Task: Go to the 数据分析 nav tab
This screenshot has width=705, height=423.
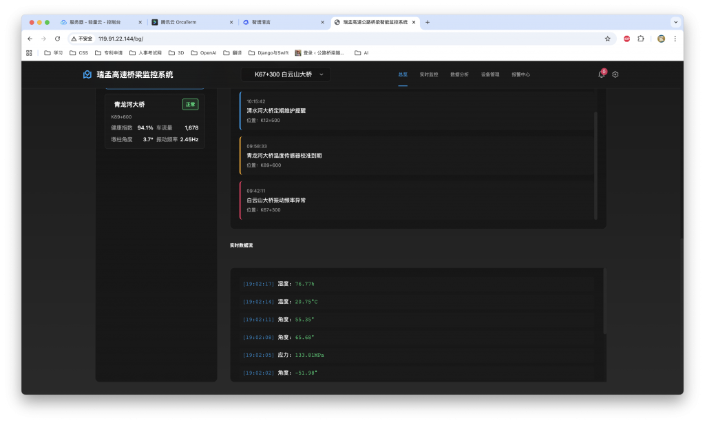Action: (459, 74)
